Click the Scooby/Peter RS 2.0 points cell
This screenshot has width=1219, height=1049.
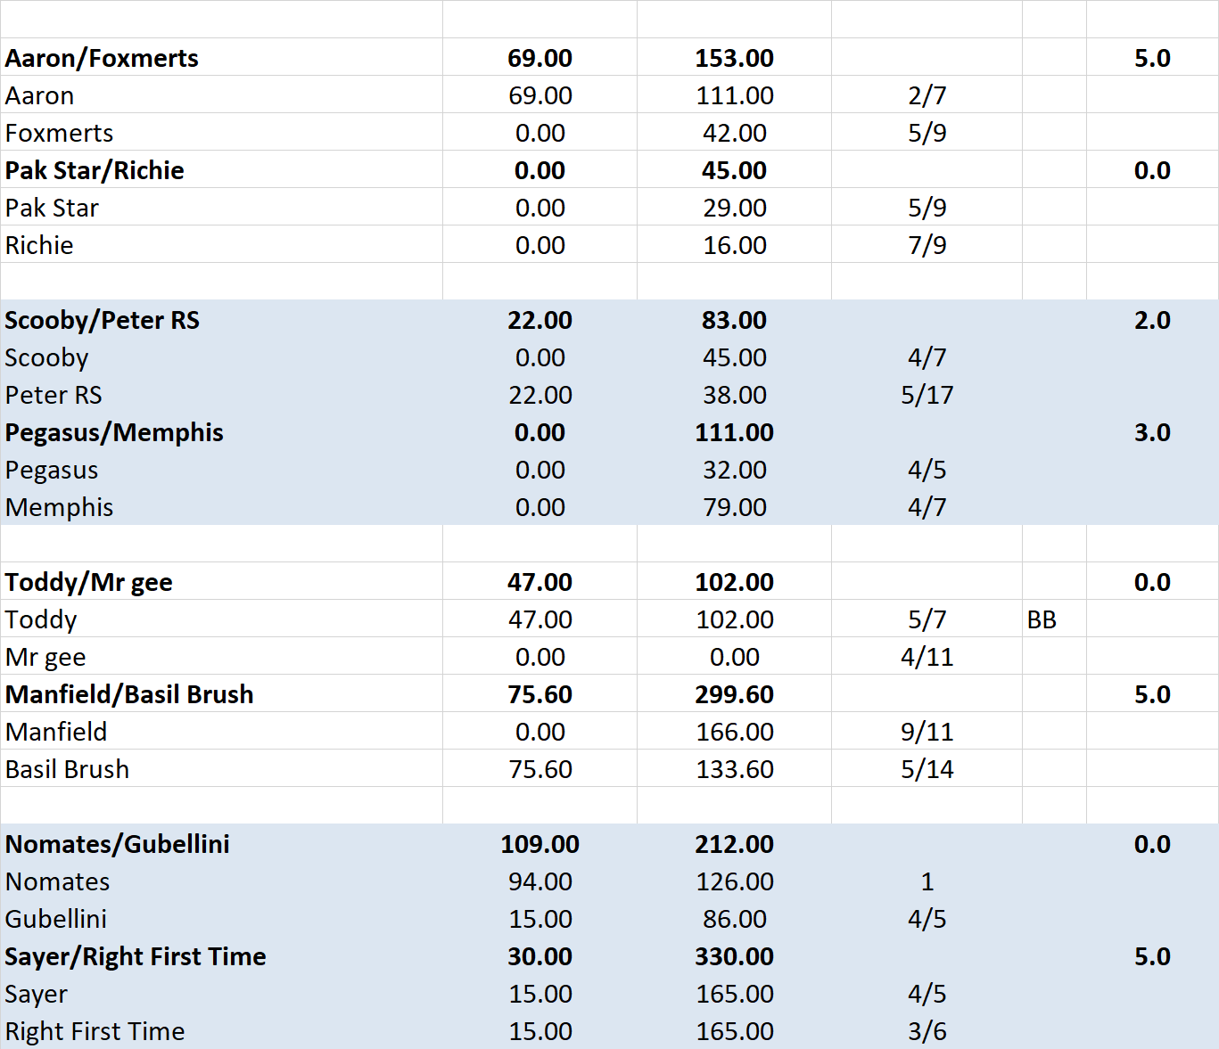[1151, 320]
